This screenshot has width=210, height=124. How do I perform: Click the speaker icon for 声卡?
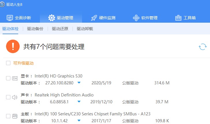tap(15, 97)
